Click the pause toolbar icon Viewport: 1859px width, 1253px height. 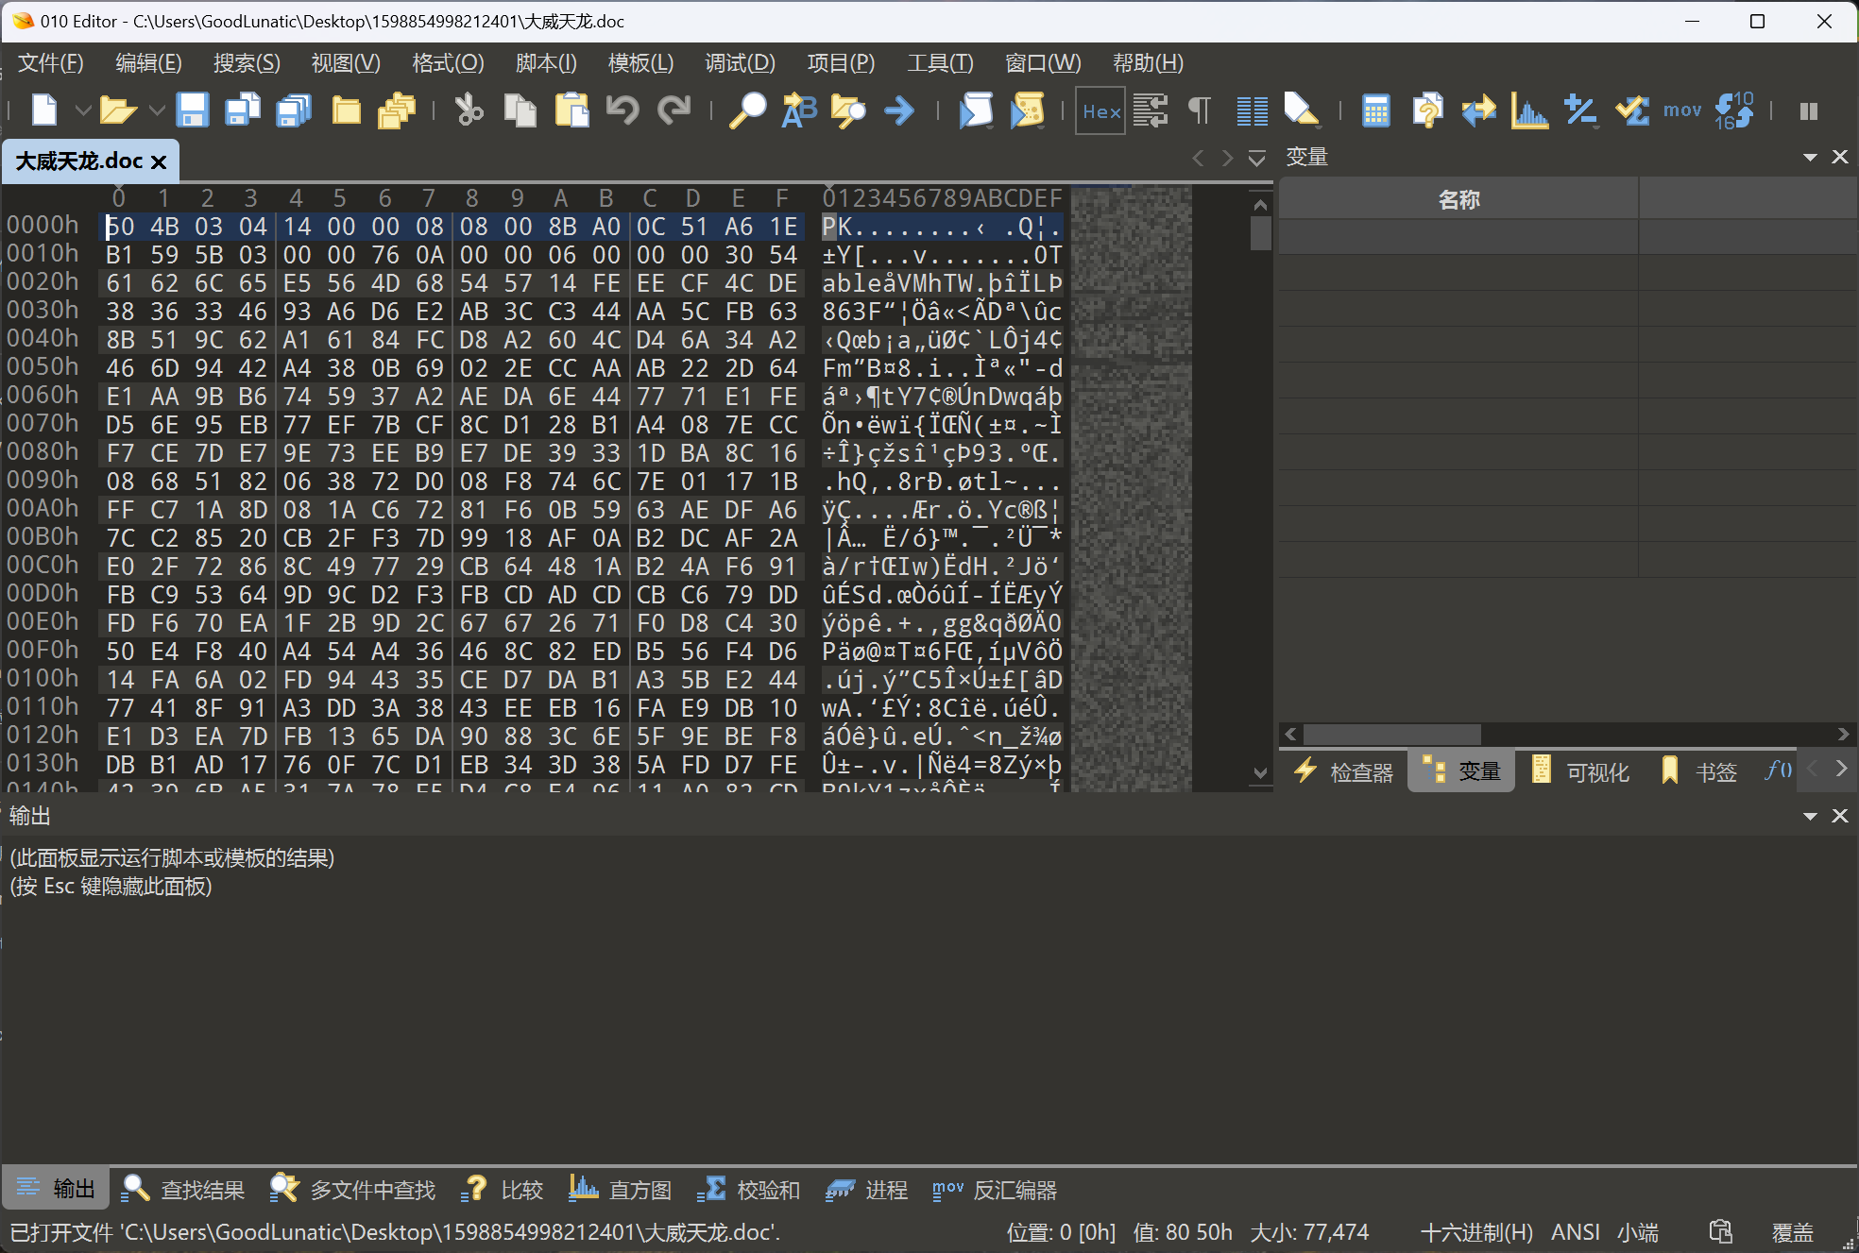pyautogui.click(x=1809, y=111)
